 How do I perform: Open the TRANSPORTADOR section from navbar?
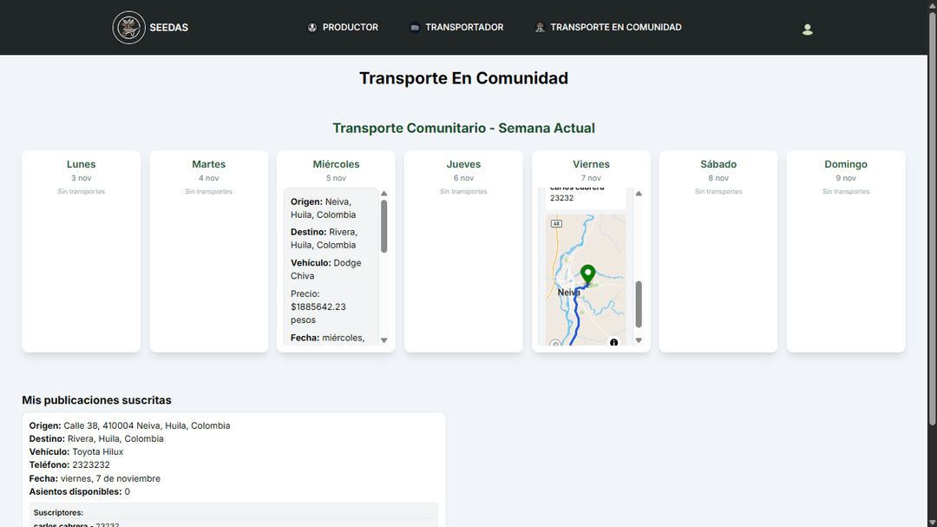coord(464,27)
